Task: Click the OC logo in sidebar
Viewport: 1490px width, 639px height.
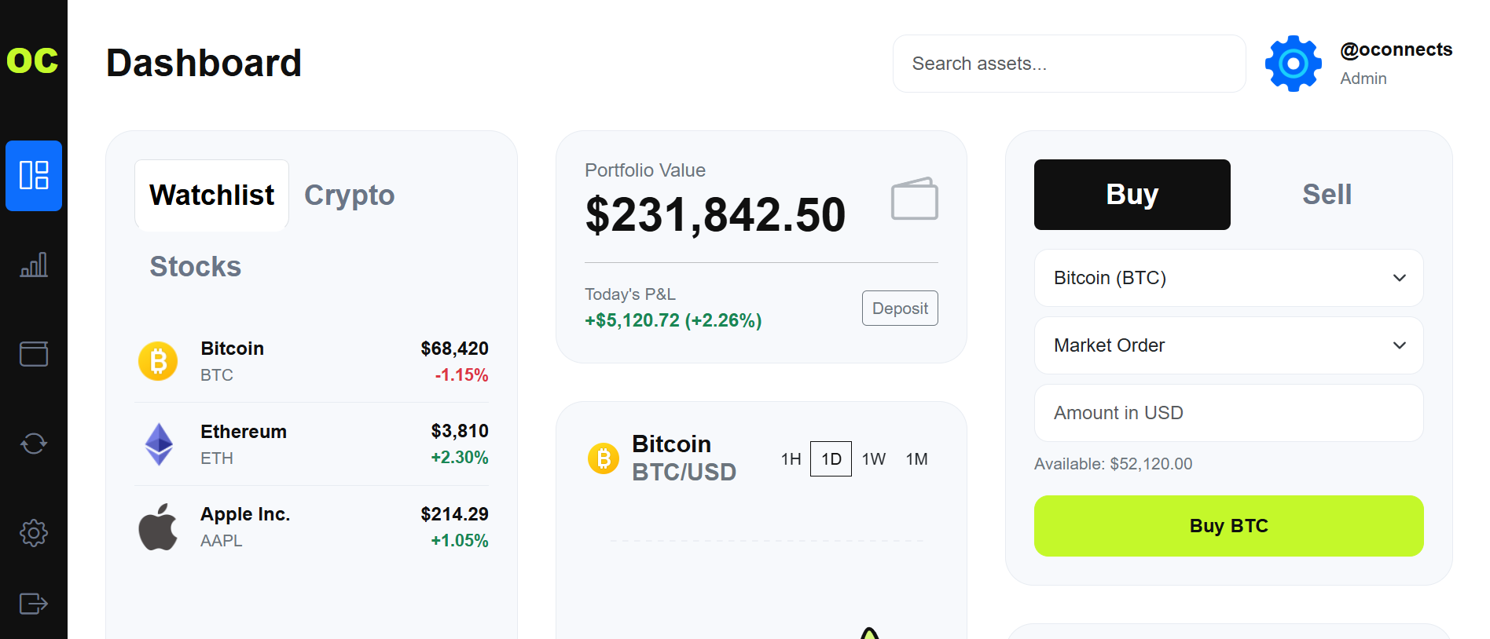Action: [33, 61]
